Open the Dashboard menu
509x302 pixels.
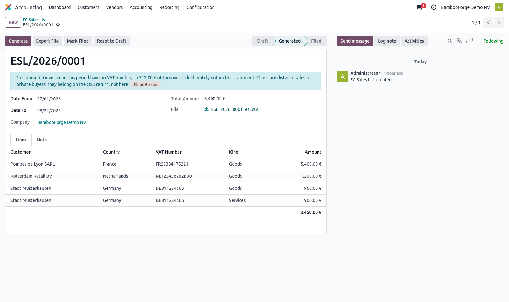tap(60, 7)
